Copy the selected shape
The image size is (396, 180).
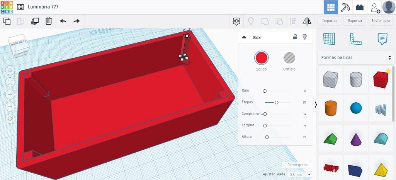(x=7, y=21)
